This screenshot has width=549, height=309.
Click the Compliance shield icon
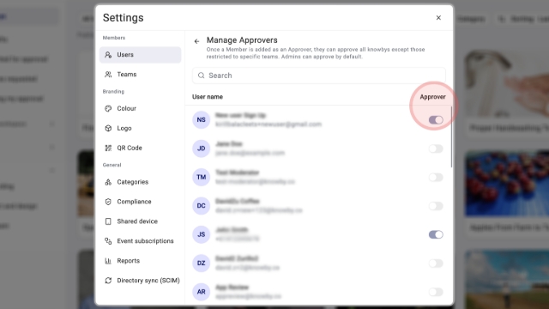(108, 202)
